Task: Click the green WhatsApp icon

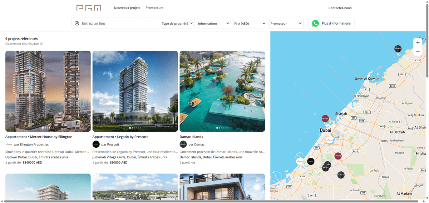Action: 315,24
